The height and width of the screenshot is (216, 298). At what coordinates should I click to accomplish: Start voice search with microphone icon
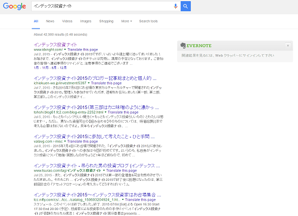(x=175, y=6)
